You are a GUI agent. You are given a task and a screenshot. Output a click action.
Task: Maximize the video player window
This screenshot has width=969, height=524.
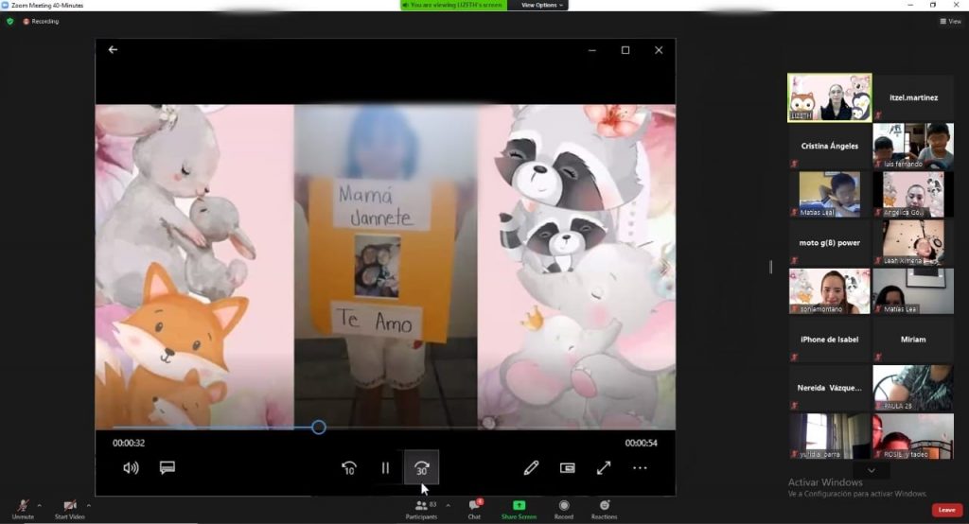click(x=625, y=50)
